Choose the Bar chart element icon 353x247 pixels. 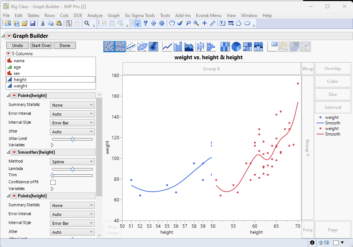pyautogui.click(x=178, y=47)
